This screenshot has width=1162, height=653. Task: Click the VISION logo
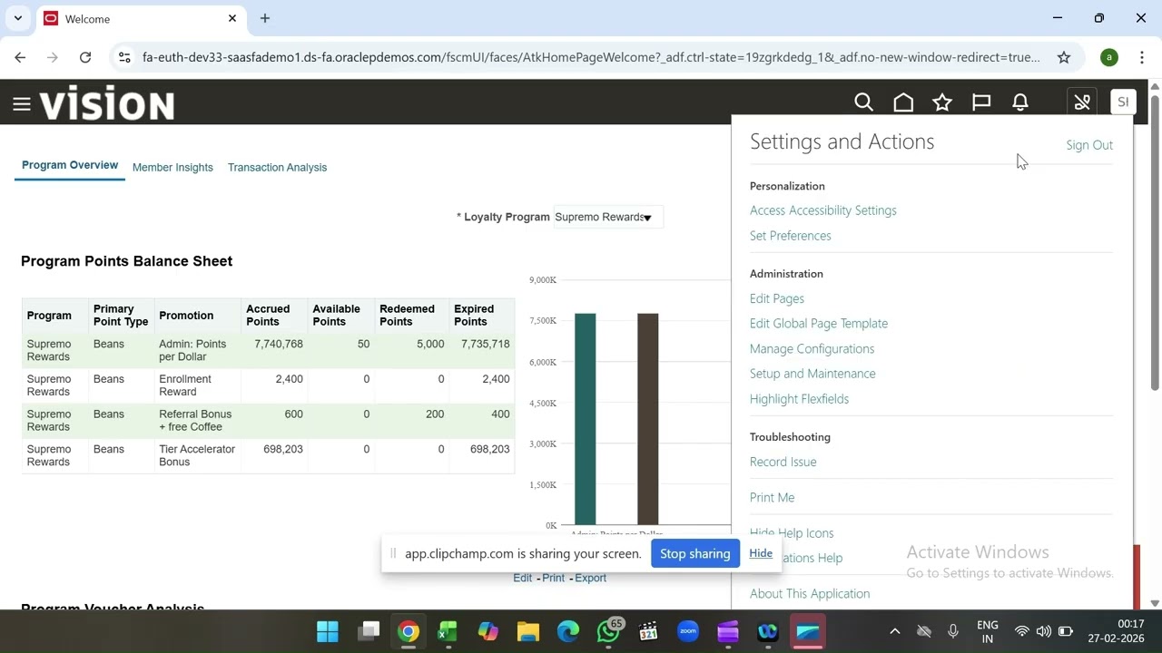(106, 103)
